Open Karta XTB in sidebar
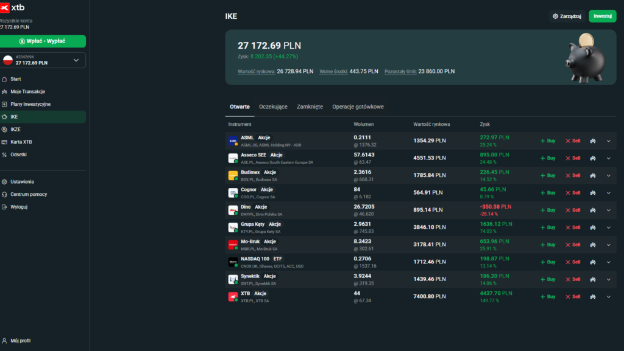Image resolution: width=624 pixels, height=351 pixels. click(x=43, y=142)
